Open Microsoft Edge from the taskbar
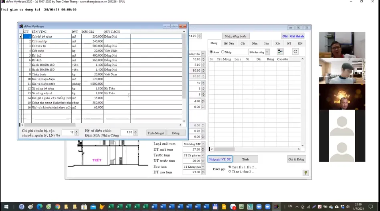This screenshot has width=380, height=211. click(40, 207)
